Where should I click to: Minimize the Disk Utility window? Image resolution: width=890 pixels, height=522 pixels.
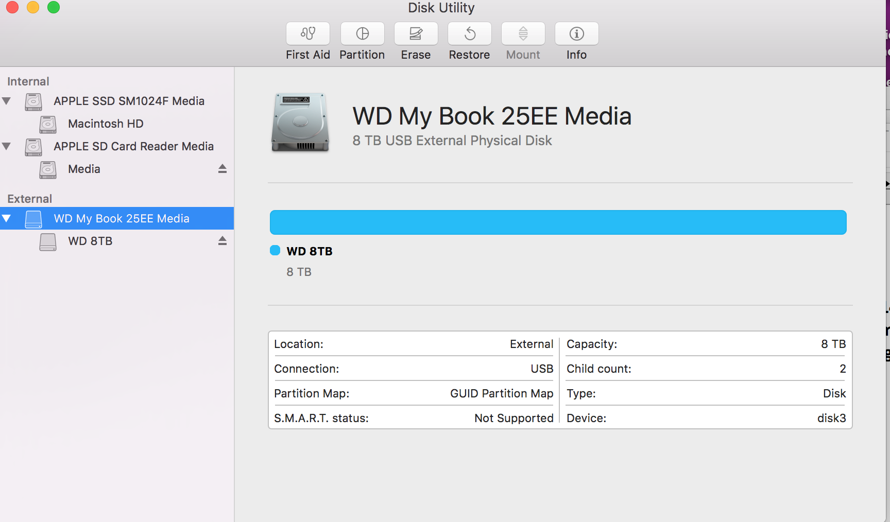coord(33,7)
